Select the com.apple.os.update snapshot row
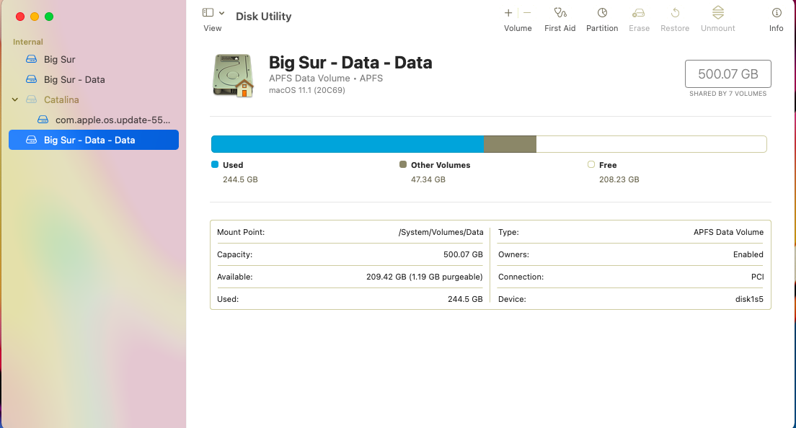The image size is (796, 428). (94, 120)
